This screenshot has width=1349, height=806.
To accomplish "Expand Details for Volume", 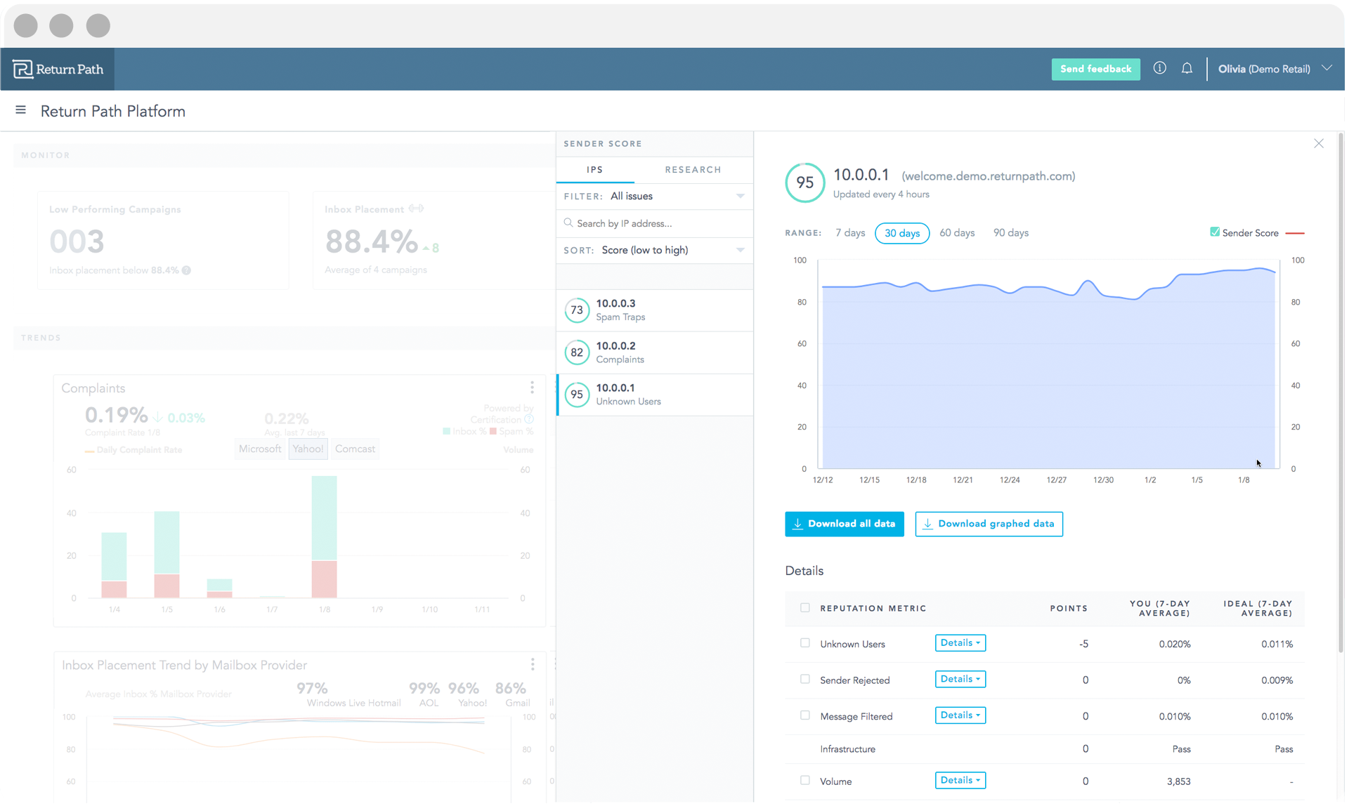I will point(960,781).
